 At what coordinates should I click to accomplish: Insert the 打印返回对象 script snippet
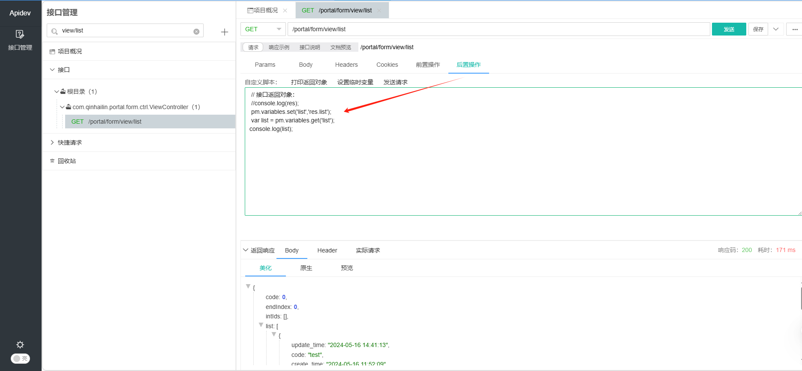pyautogui.click(x=309, y=82)
